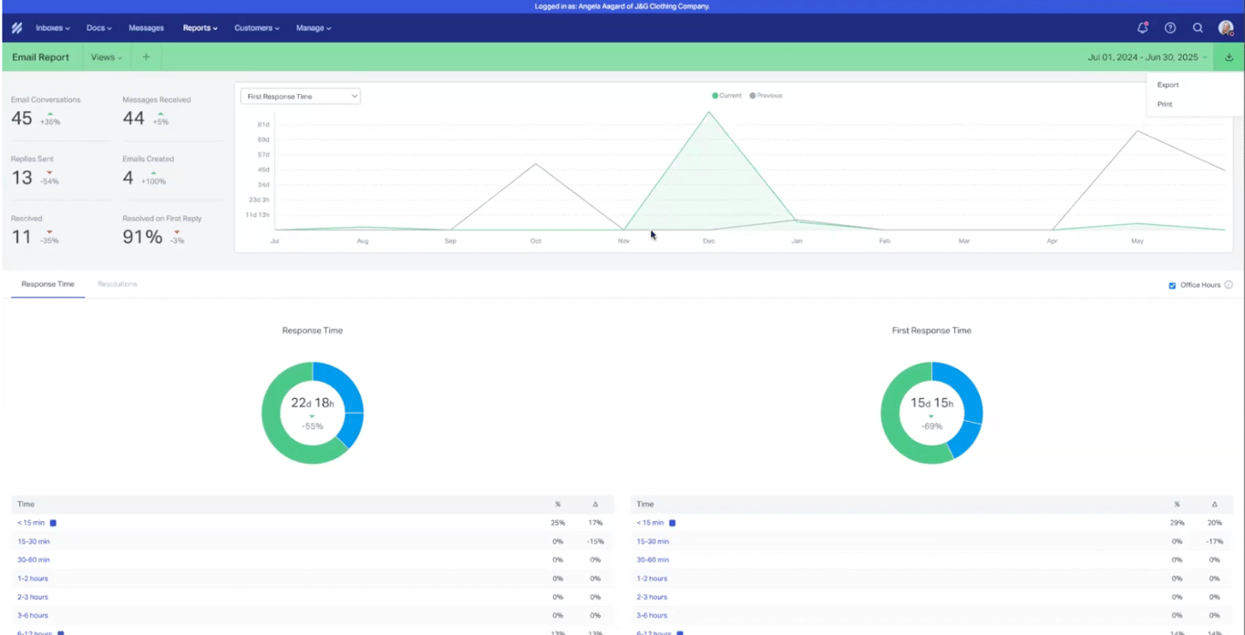Image resolution: width=1245 pixels, height=635 pixels.
Task: Click the Help Scout logo icon
Action: coord(16,28)
